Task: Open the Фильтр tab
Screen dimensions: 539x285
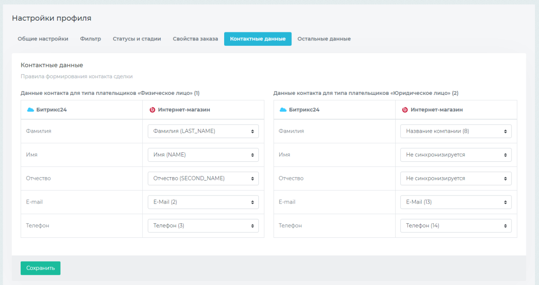Action: pyautogui.click(x=91, y=39)
